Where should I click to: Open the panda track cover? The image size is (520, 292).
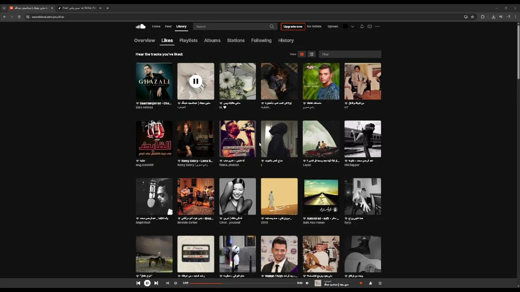(x=238, y=254)
